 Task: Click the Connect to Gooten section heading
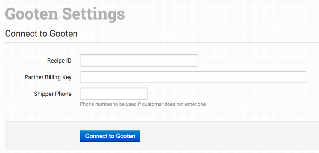tap(41, 33)
